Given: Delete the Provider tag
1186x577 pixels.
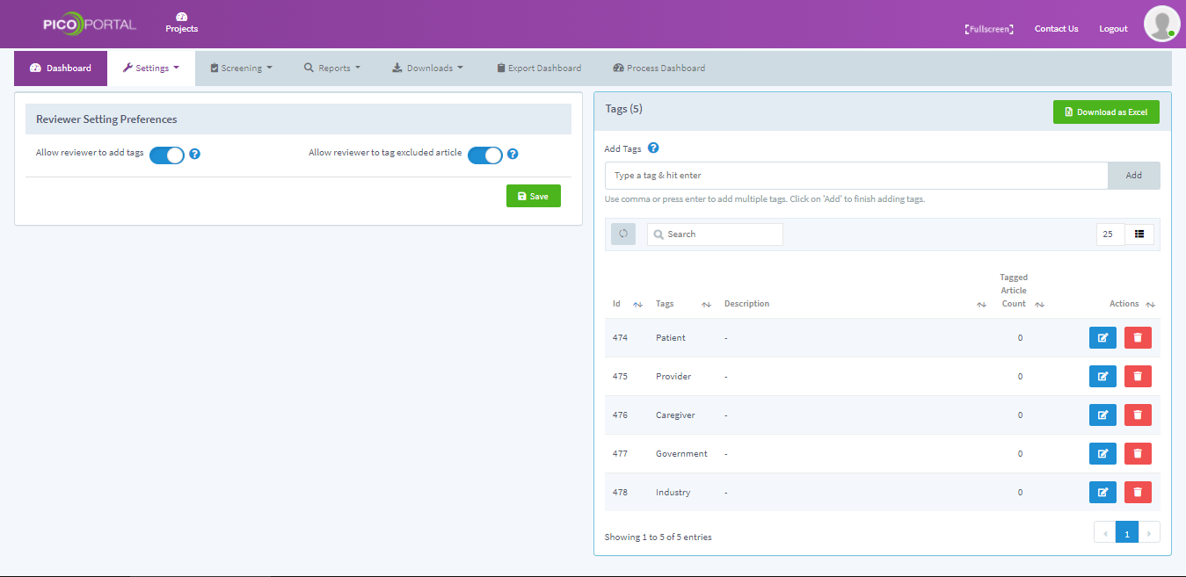Looking at the screenshot, I should coord(1138,377).
